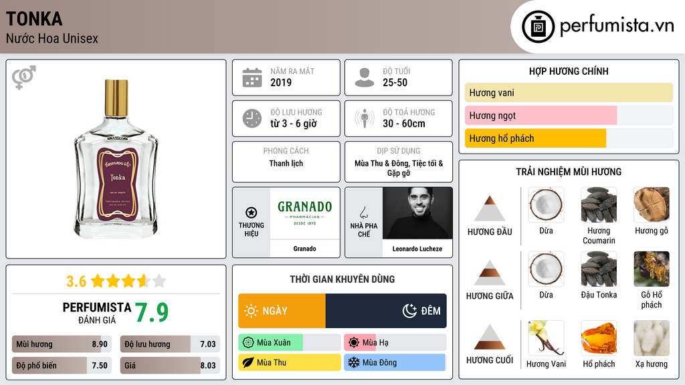Viewport: 685px width, 385px height.
Task: Open the Granado brand logo
Action: click(305, 213)
